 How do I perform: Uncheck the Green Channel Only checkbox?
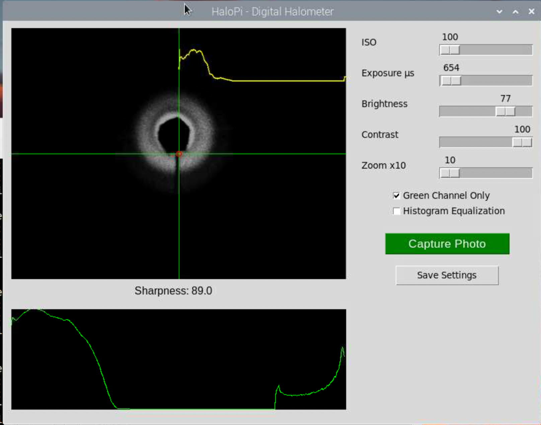pyautogui.click(x=396, y=195)
